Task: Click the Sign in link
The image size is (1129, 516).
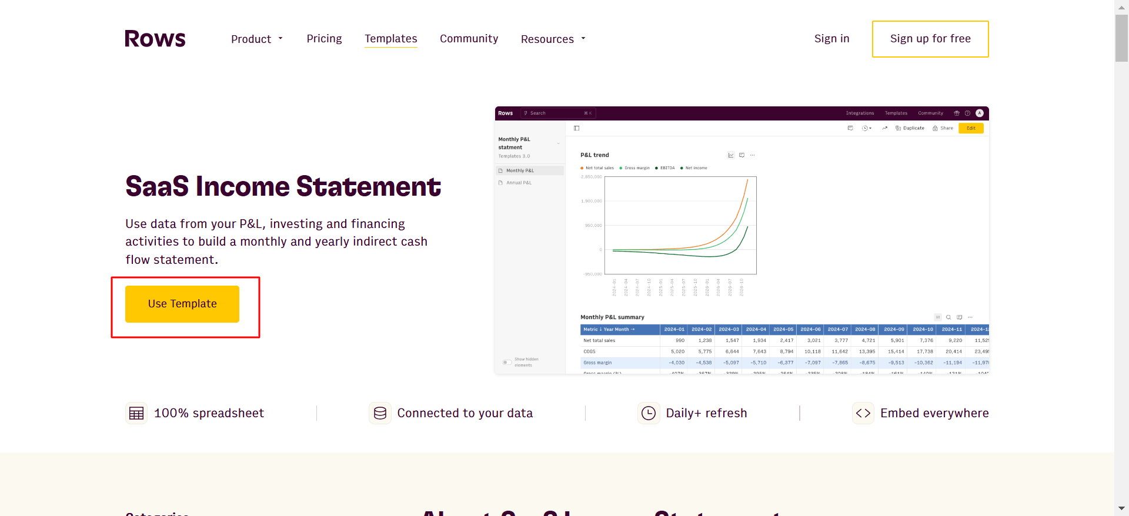Action: coord(832,39)
